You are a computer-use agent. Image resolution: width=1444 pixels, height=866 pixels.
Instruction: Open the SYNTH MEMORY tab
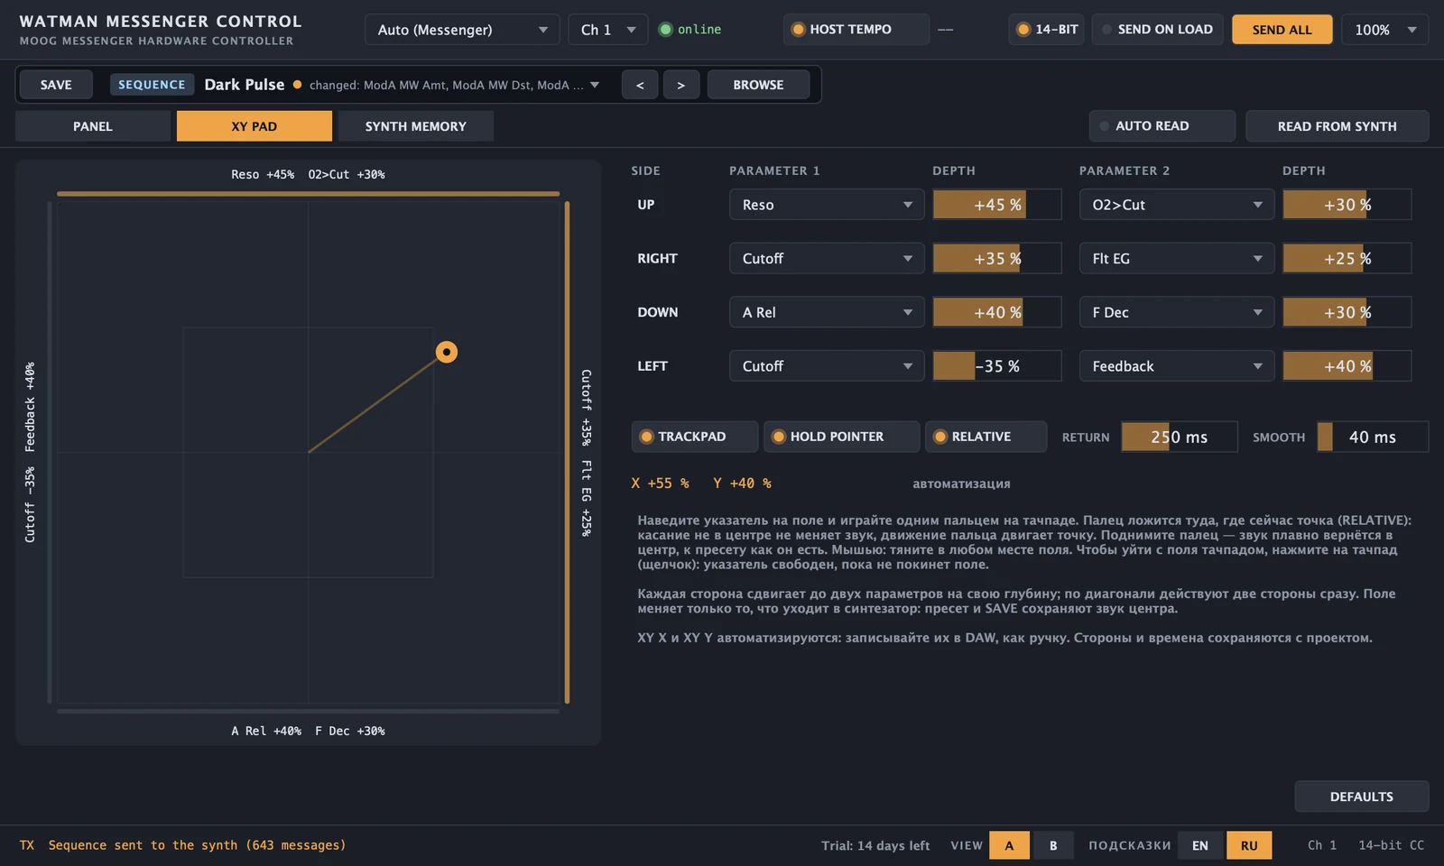[x=416, y=126]
